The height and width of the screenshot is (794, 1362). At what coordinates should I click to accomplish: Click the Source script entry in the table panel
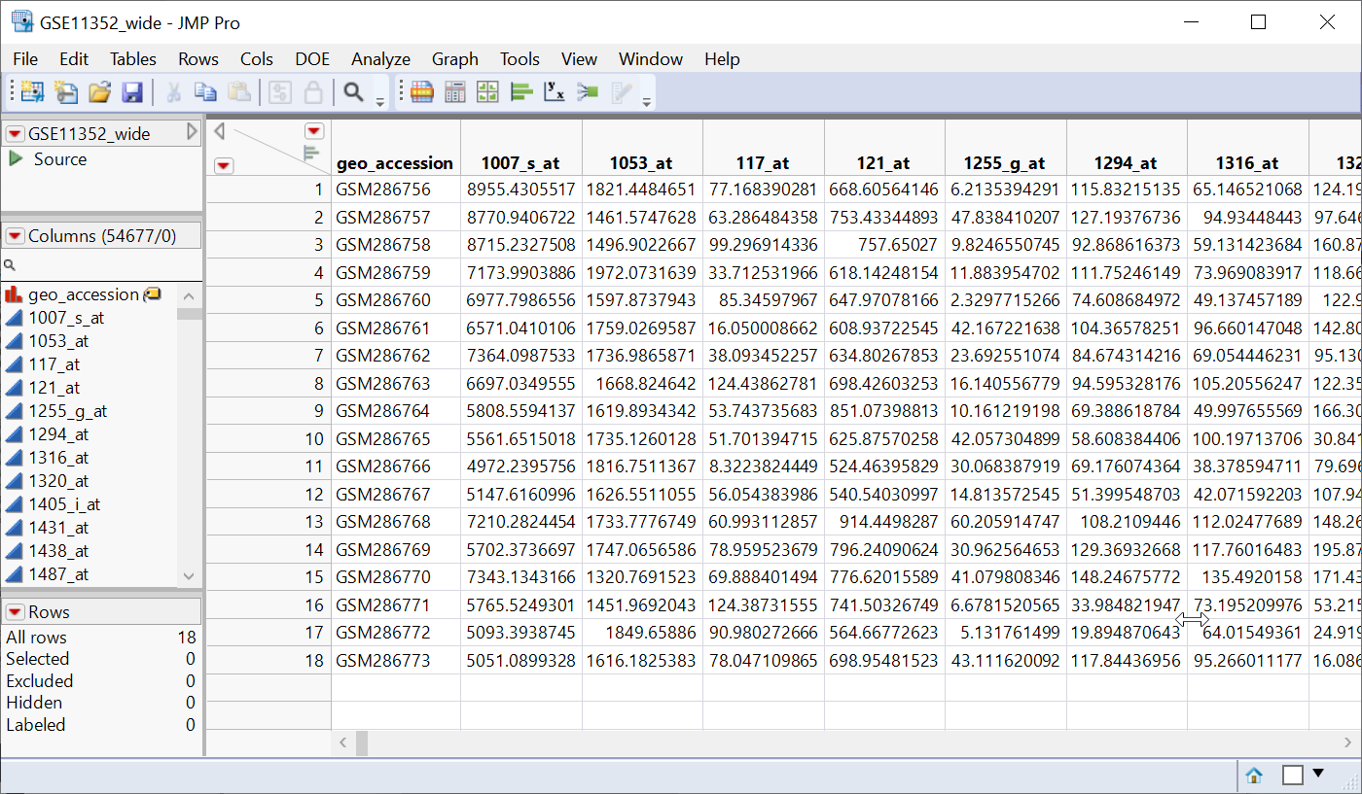tap(60, 158)
